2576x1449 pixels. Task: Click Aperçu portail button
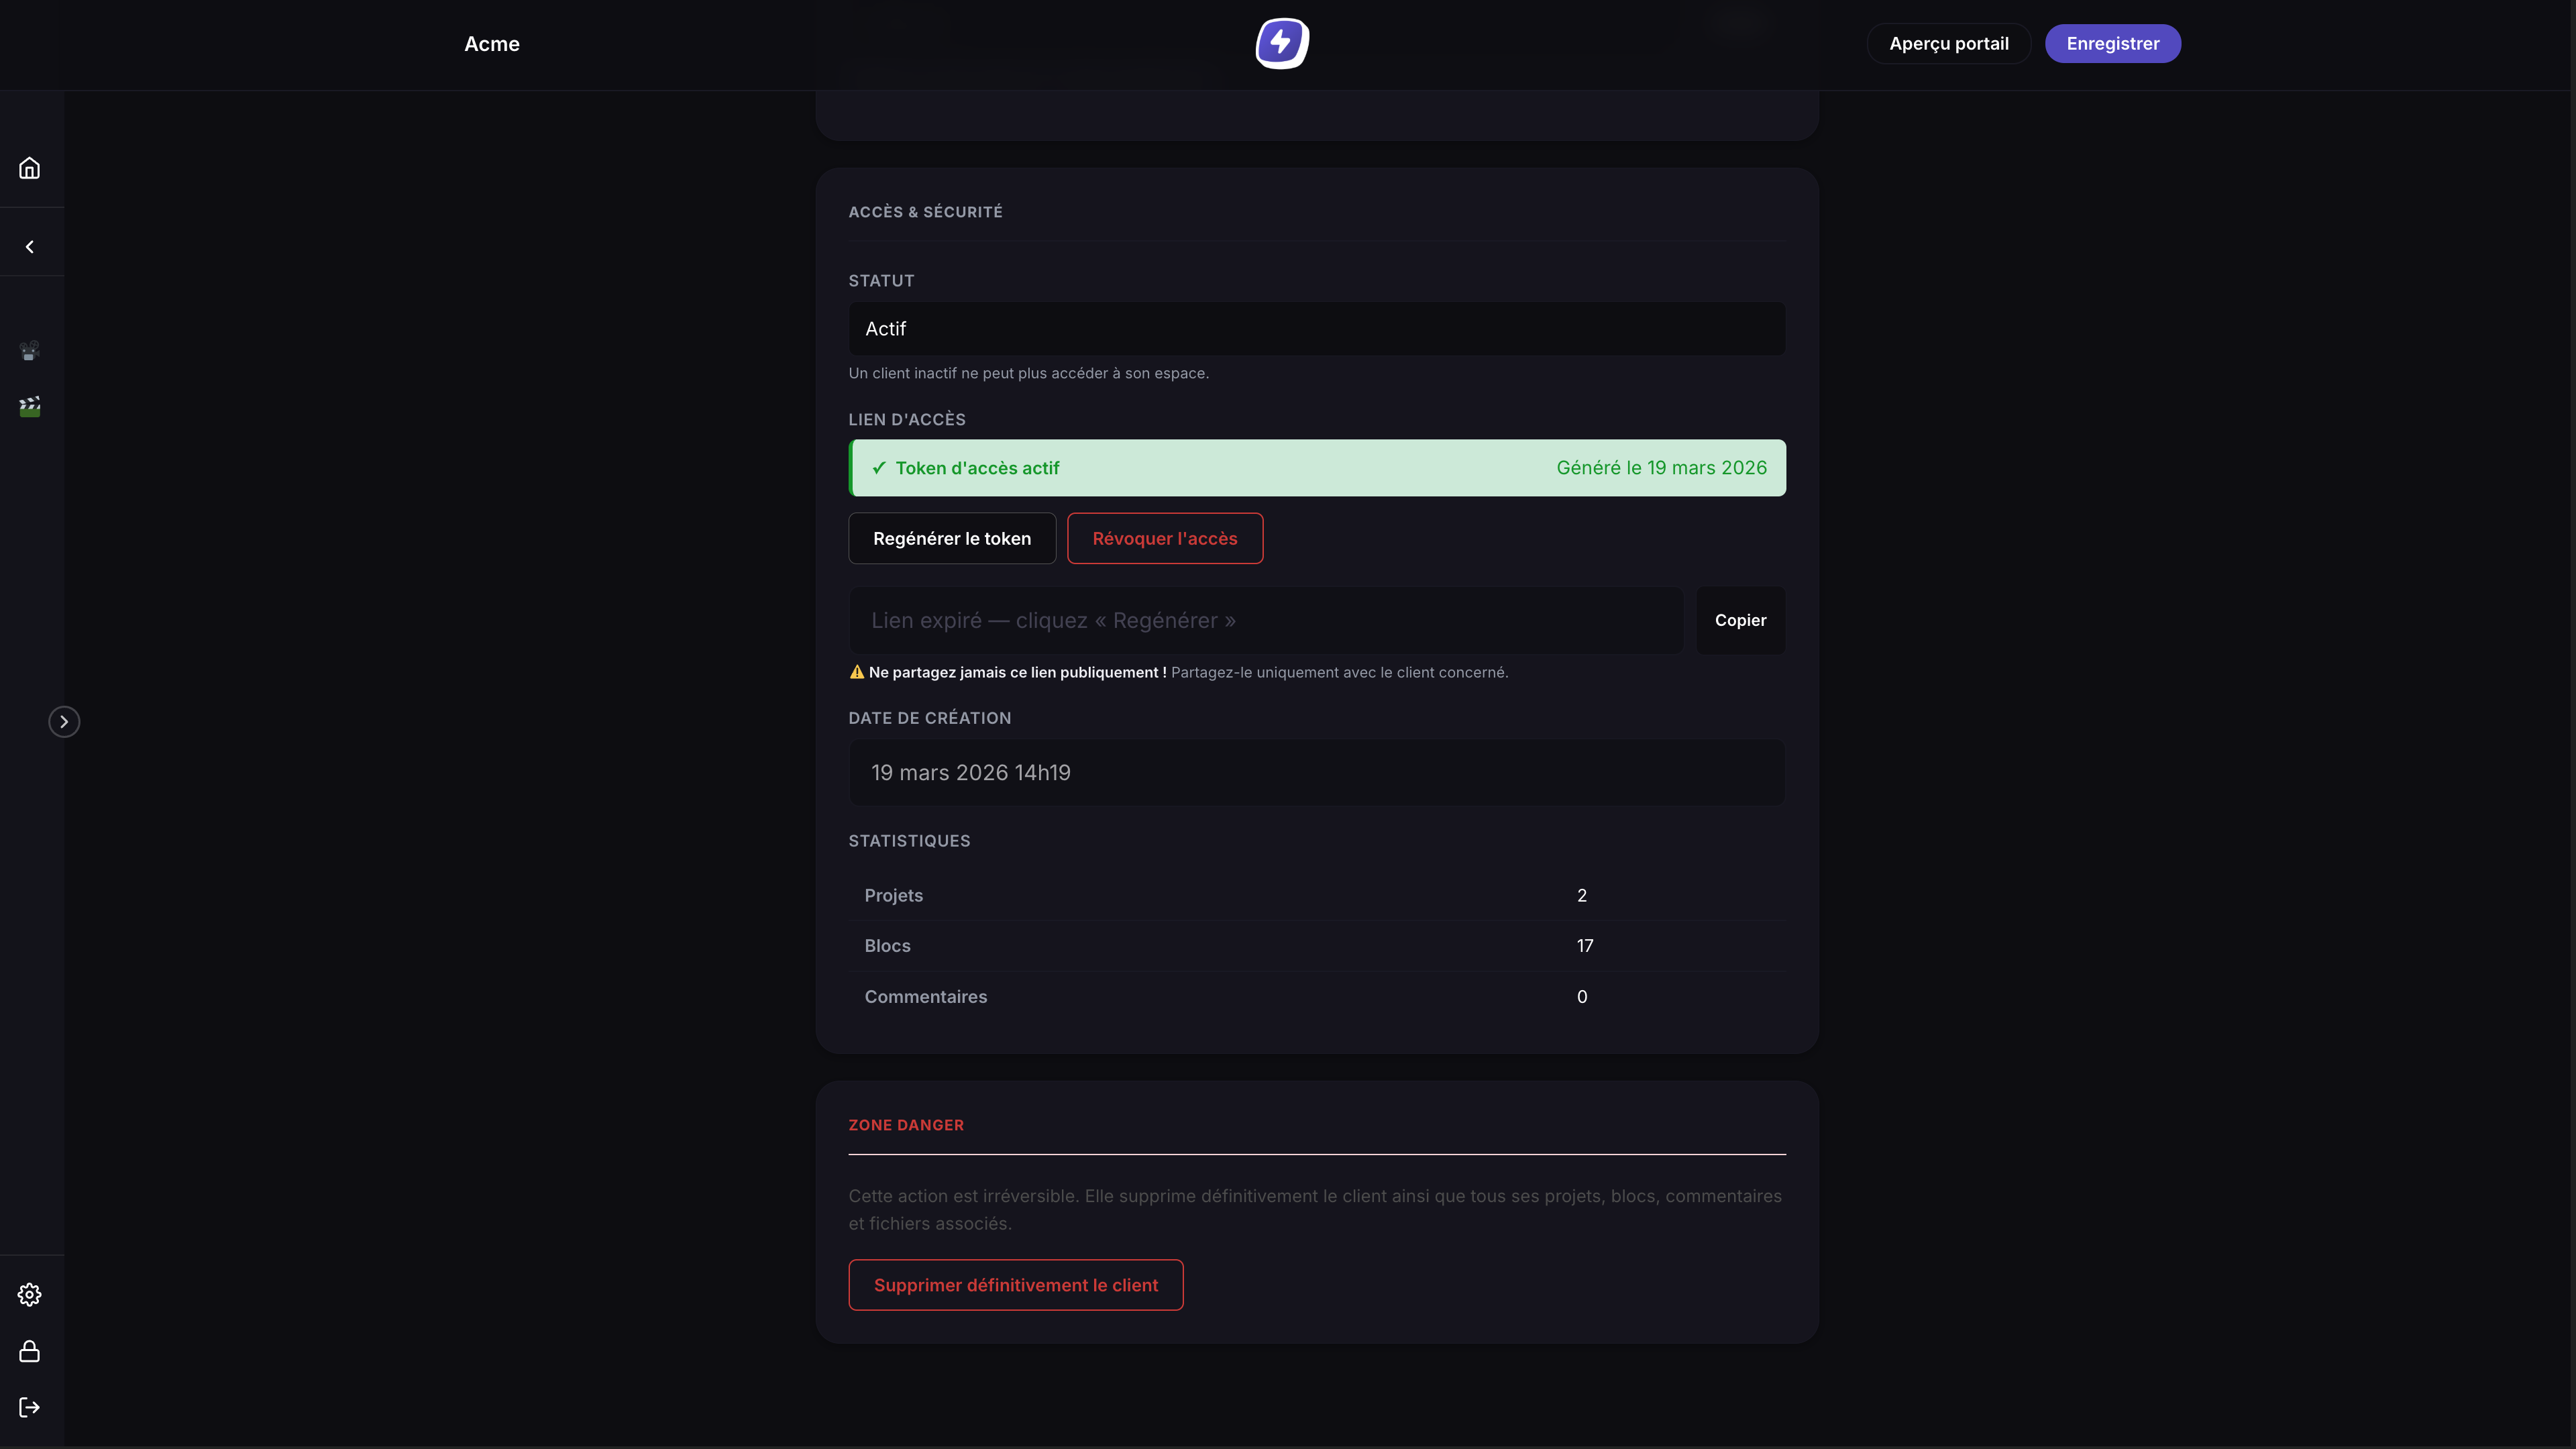(1949, 44)
